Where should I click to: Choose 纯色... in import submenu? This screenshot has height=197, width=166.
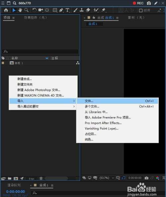tap(117, 139)
